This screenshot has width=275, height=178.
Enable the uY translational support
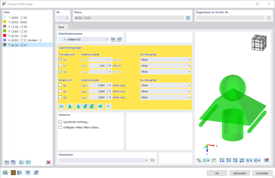click(60, 66)
